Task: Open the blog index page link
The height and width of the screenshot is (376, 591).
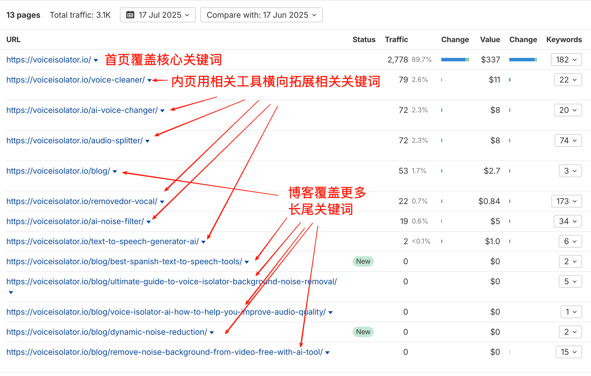Action: [58, 171]
